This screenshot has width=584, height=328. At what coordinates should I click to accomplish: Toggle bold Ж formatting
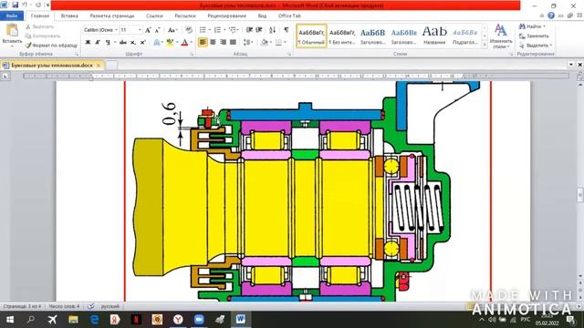click(88, 43)
